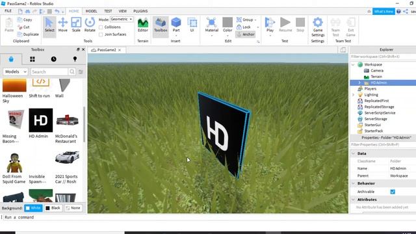Switch to the MODEL ribbon tab
This screenshot has width=416, height=234.
click(91, 11)
